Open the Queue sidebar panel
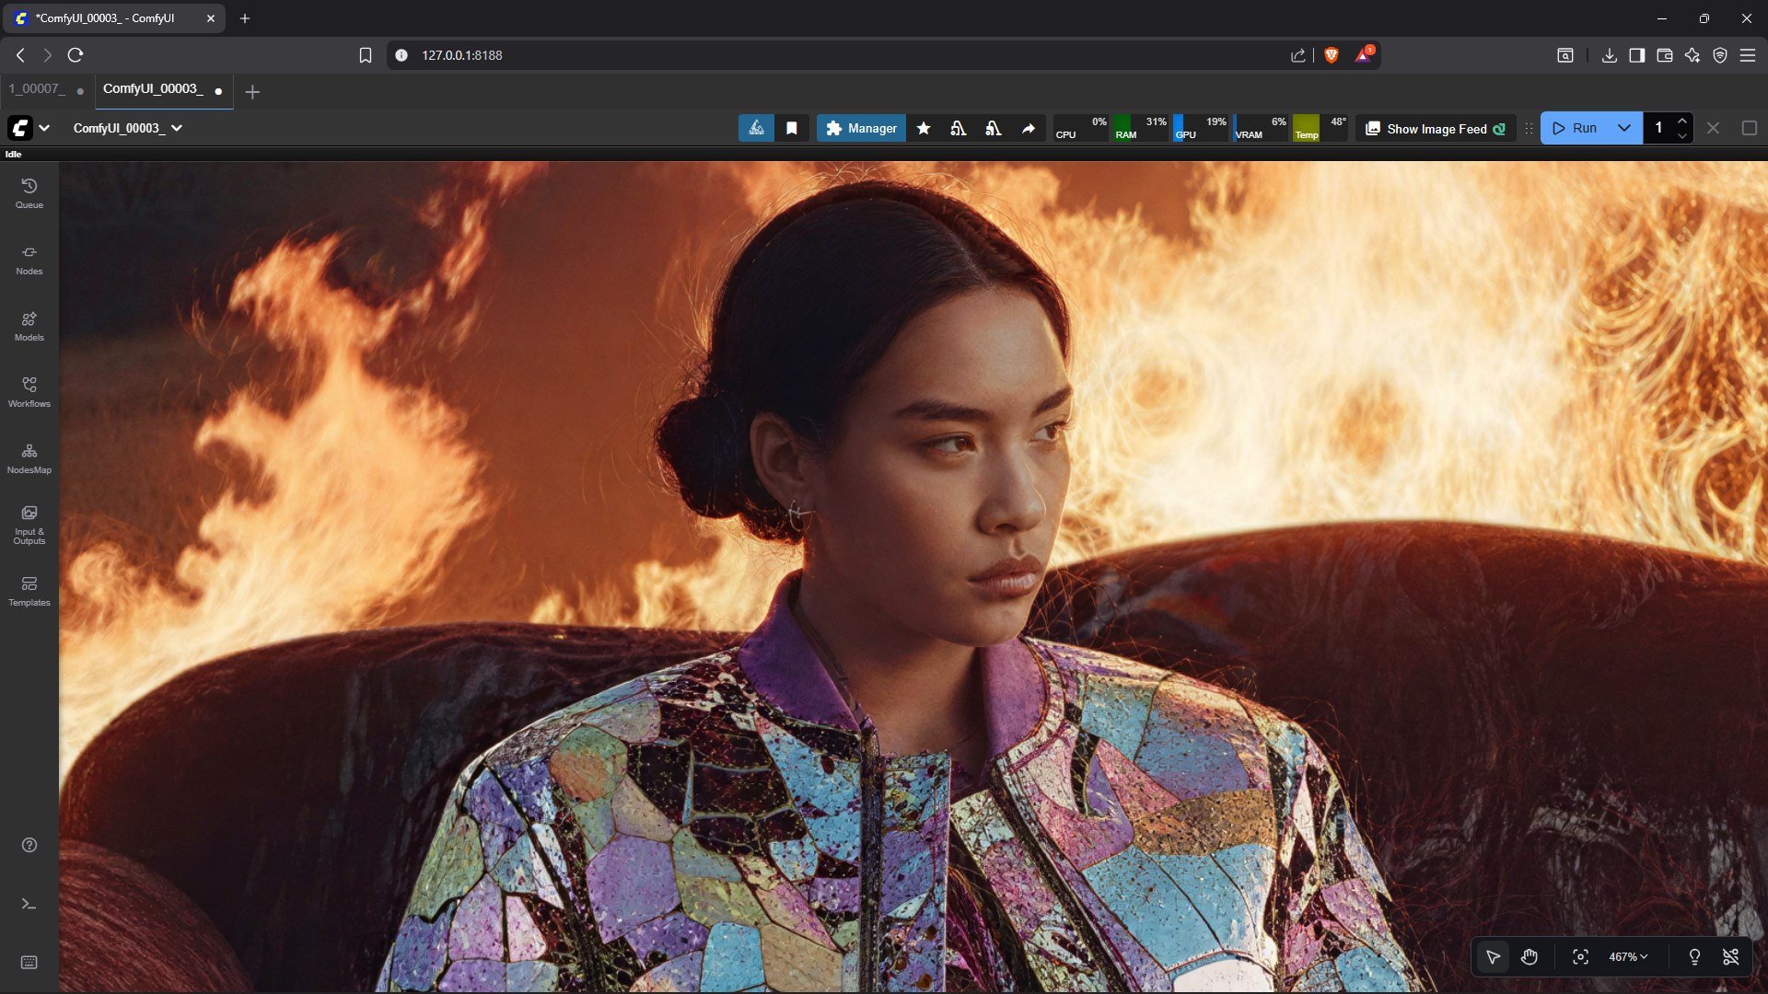The height and width of the screenshot is (994, 1768). [x=29, y=193]
